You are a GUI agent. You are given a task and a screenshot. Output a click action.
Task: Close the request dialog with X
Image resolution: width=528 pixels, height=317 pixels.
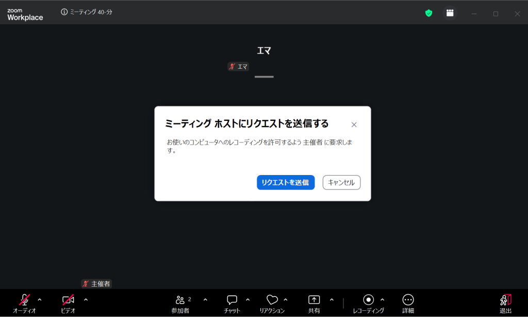point(354,124)
